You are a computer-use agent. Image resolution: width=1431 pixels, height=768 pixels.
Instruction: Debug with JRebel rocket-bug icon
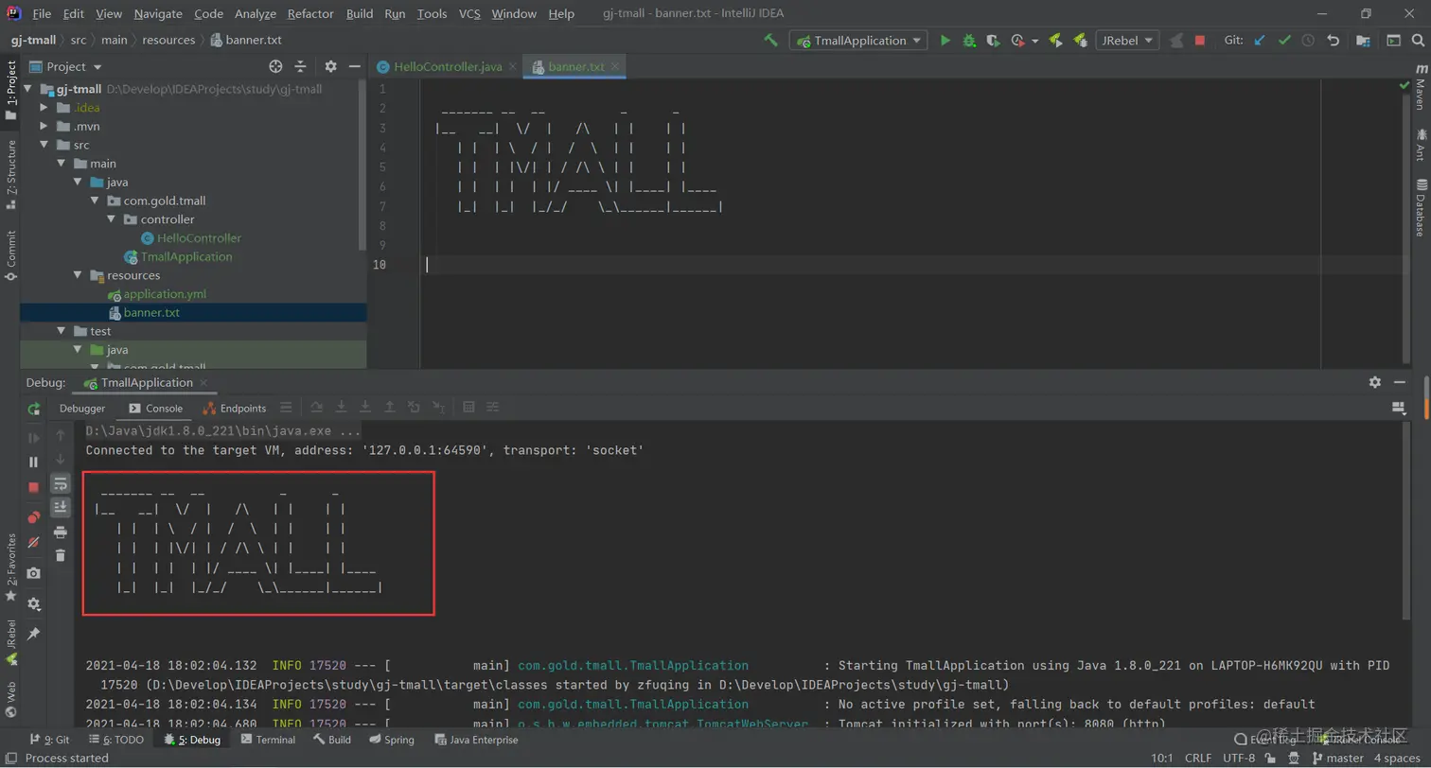(x=1080, y=41)
